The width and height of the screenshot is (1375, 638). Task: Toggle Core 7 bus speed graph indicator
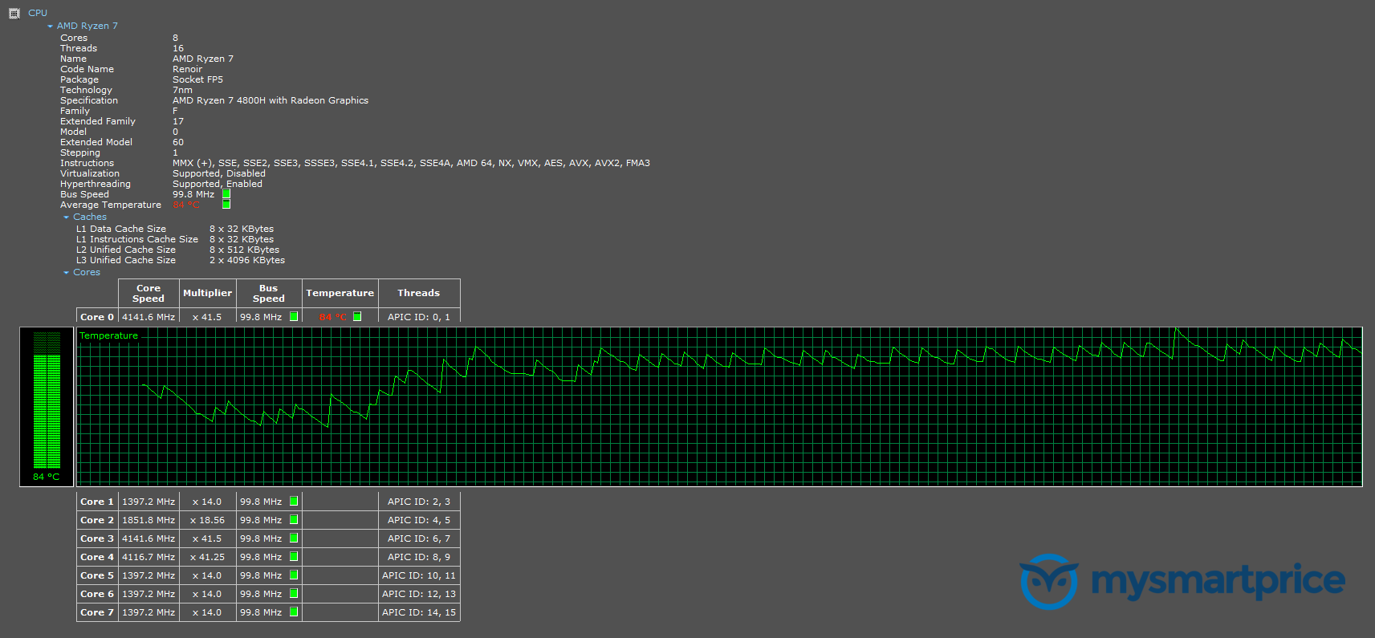(x=294, y=612)
